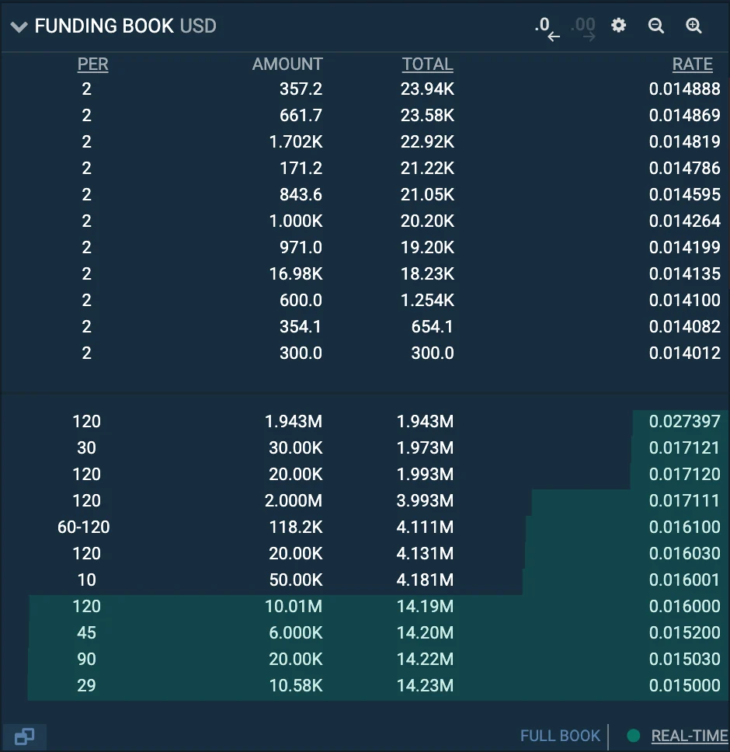This screenshot has width=730, height=752.
Task: Select bid rate 0.014012
Action: pos(684,353)
